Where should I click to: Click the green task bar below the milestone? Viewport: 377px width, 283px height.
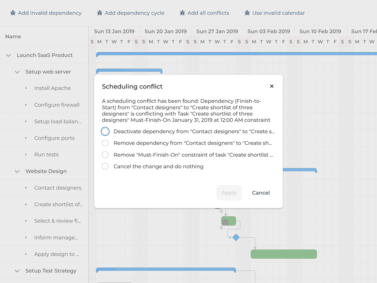[x=283, y=254]
